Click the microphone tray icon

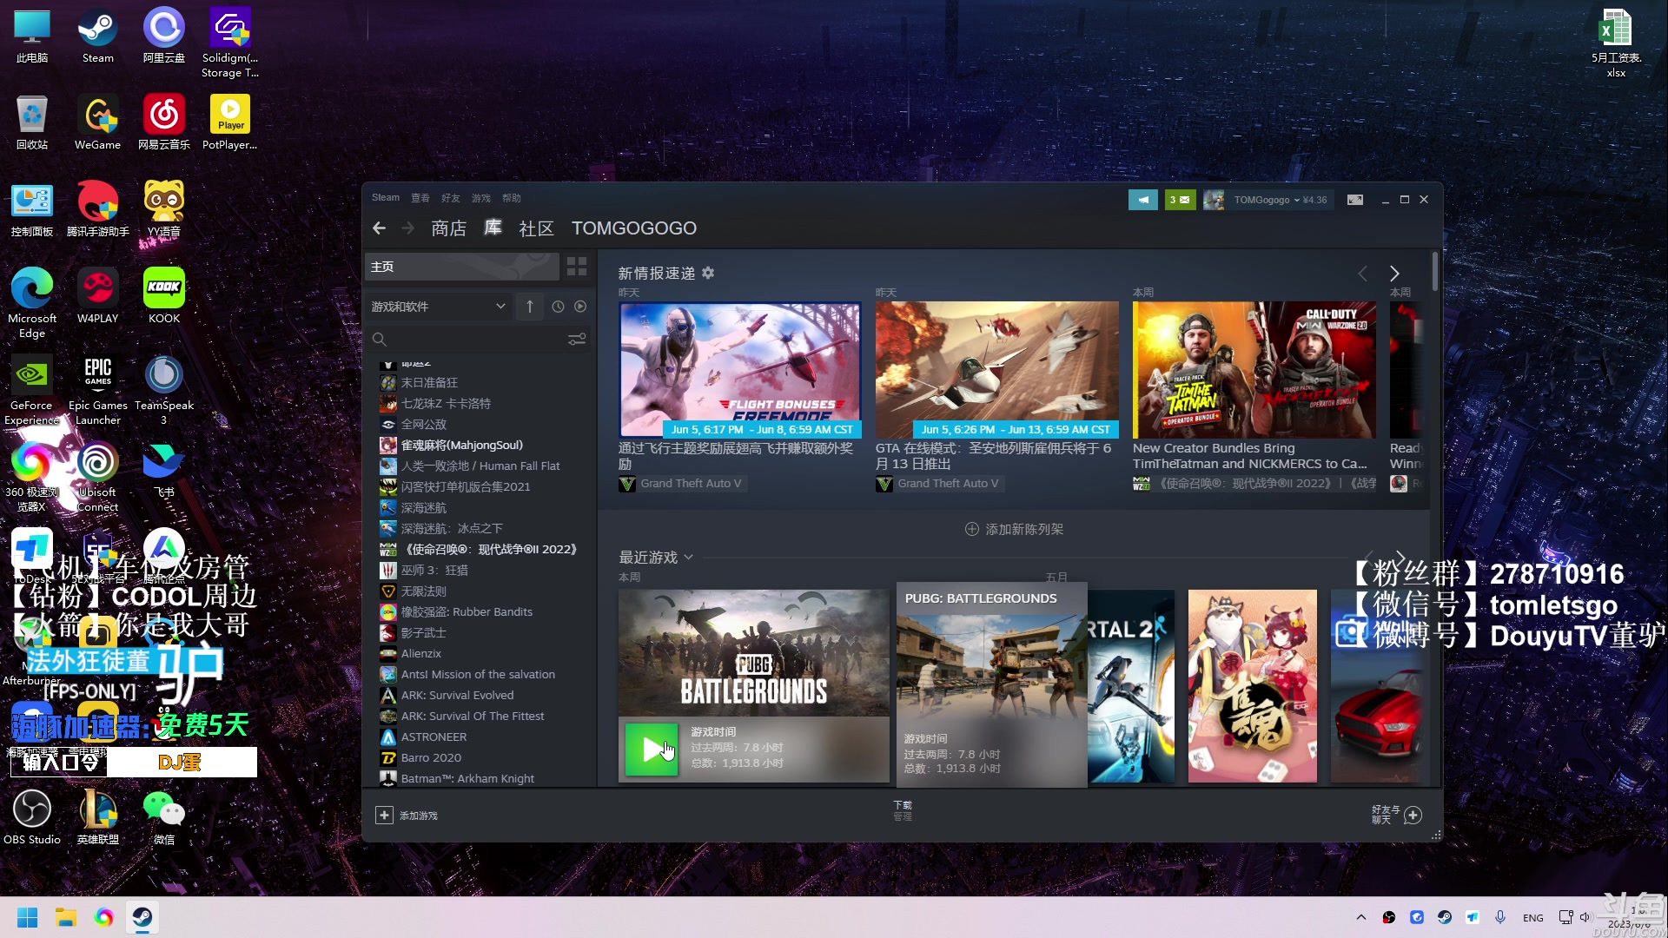click(1500, 917)
